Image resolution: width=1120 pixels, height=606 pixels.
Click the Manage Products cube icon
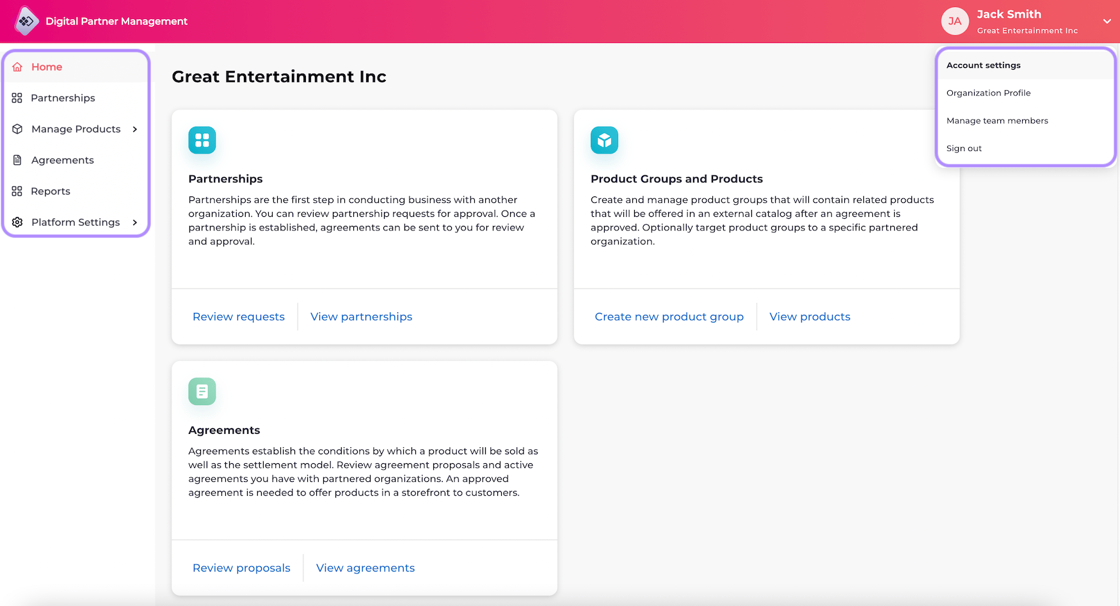(17, 129)
